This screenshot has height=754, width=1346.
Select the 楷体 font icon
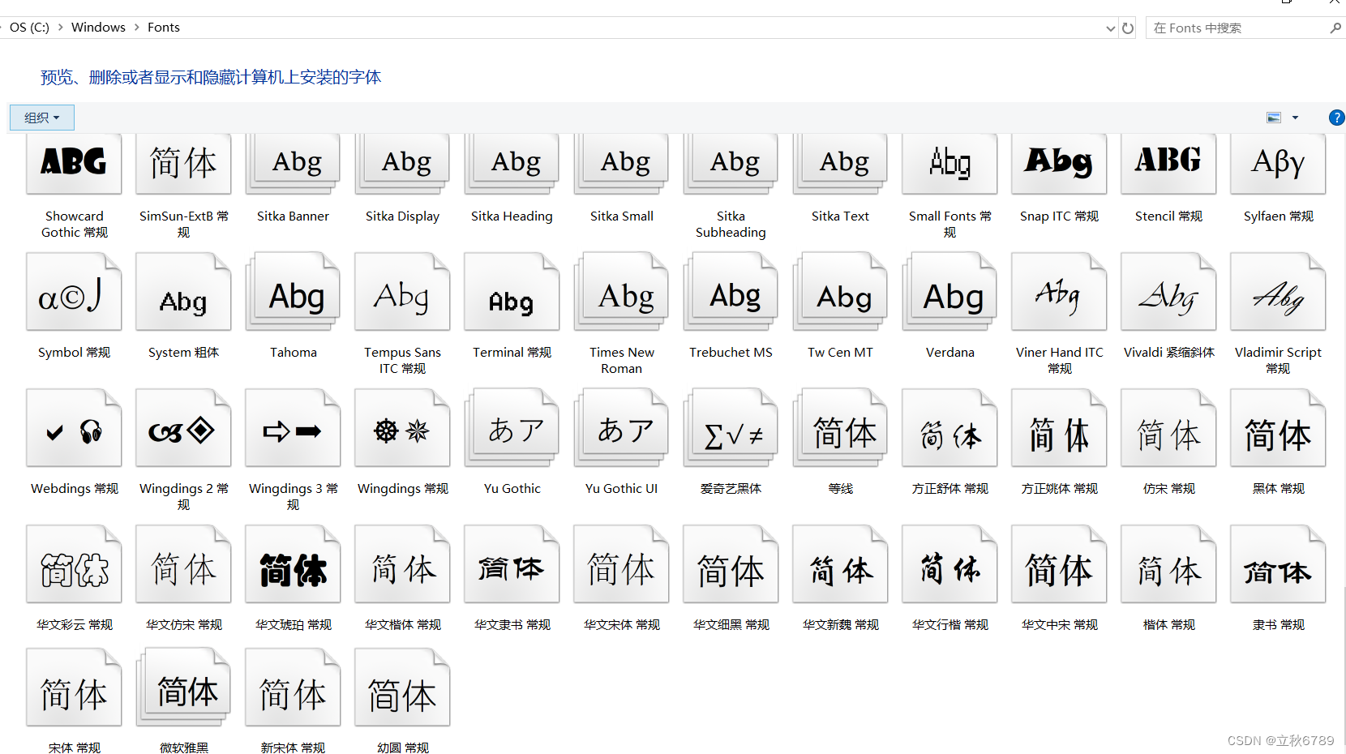click(1168, 564)
